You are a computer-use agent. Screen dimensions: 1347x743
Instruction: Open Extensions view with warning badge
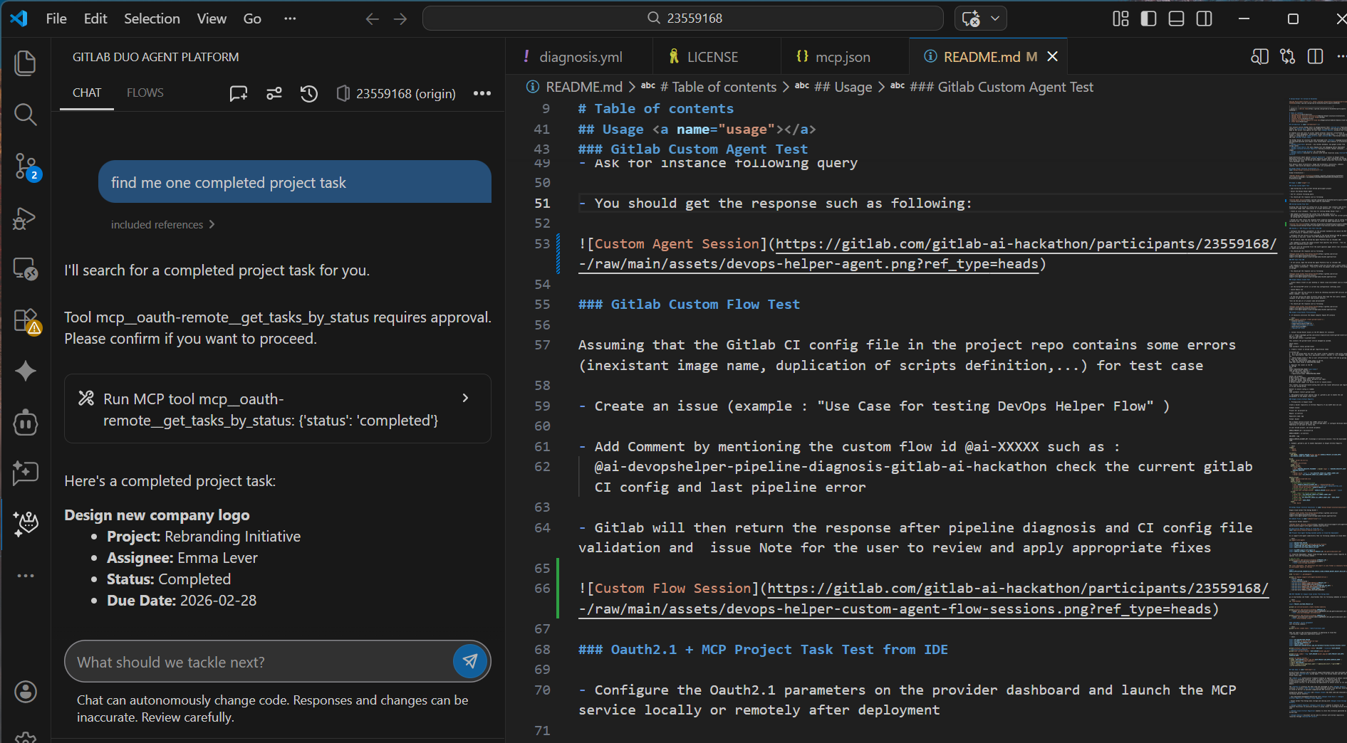[x=26, y=320]
